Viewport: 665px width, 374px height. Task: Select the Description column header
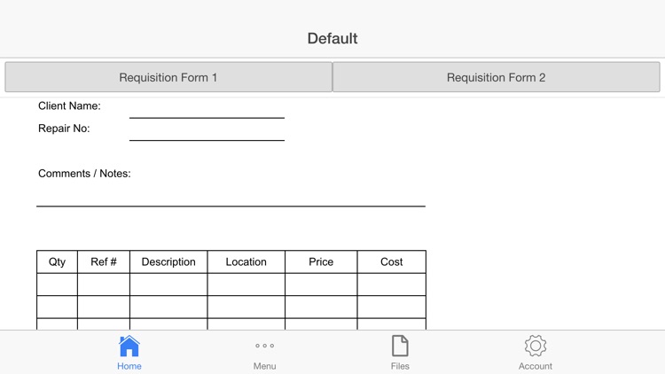click(168, 262)
